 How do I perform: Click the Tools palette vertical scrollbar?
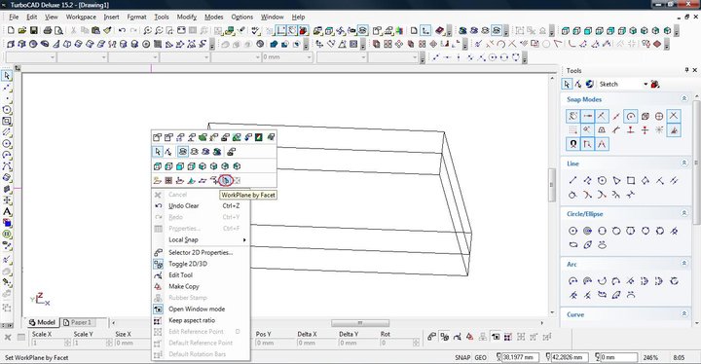[696, 164]
